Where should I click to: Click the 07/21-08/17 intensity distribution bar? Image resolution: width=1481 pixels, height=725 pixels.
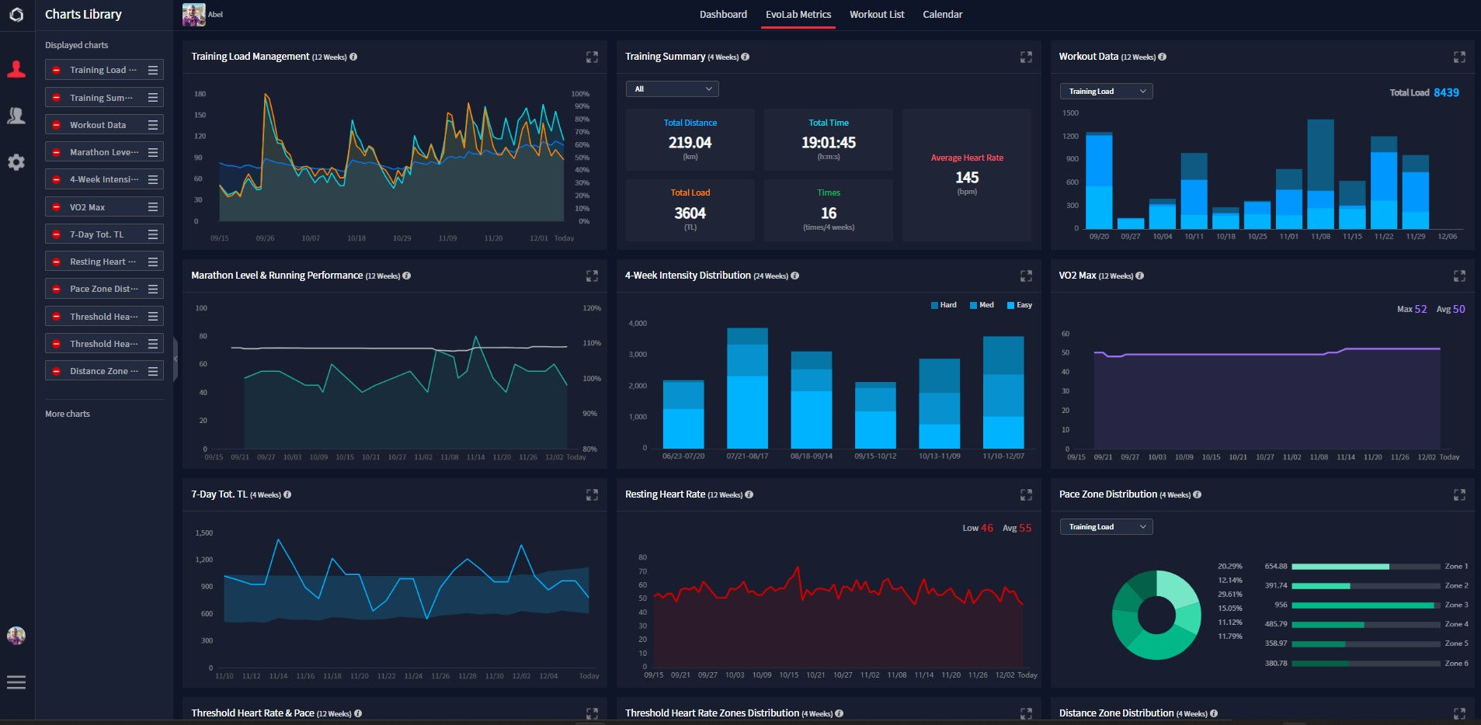coord(747,388)
